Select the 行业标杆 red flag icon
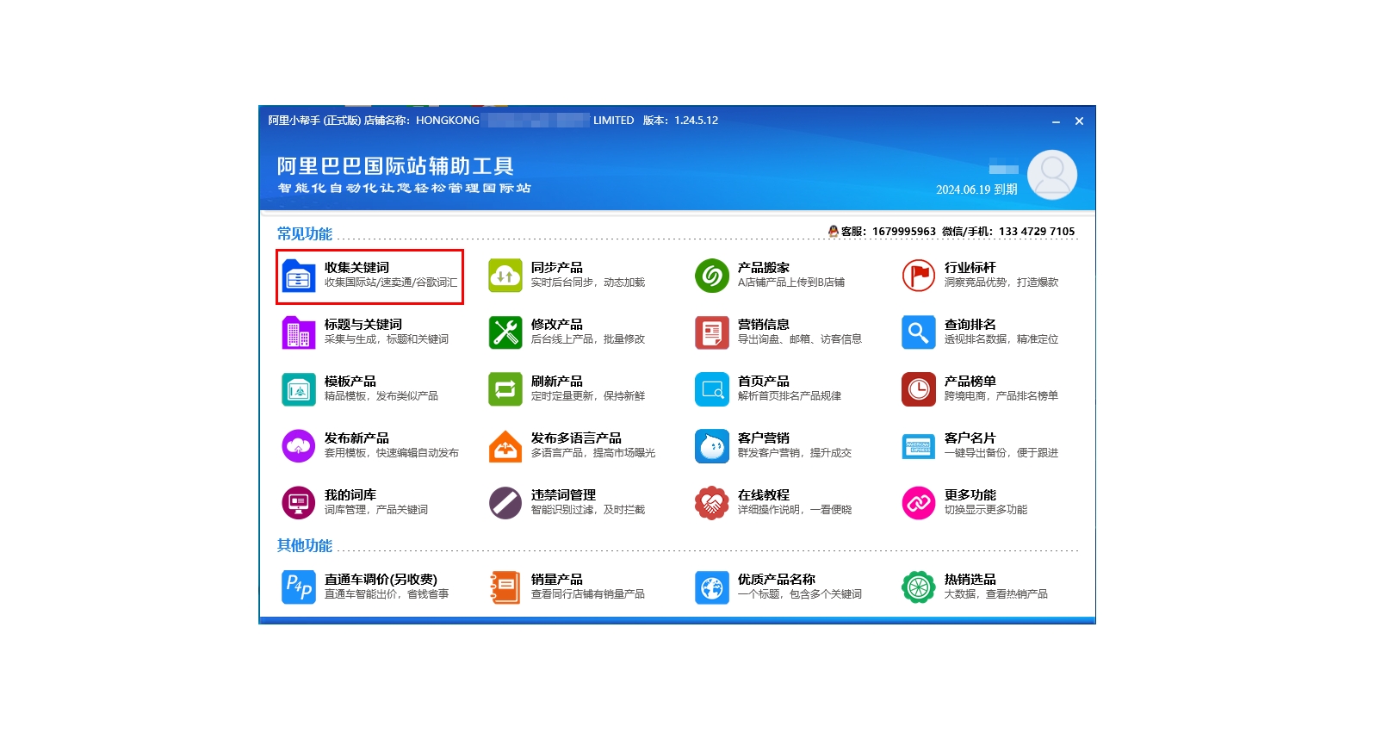1376x739 pixels. click(x=919, y=276)
